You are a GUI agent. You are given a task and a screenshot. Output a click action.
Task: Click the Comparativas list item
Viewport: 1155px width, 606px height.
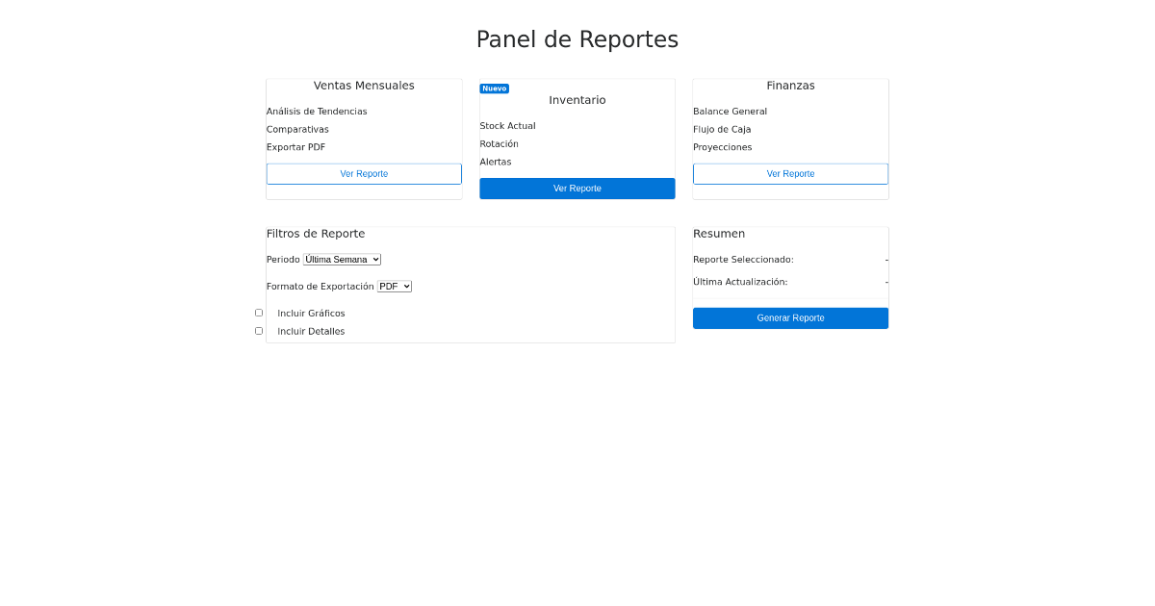point(297,130)
